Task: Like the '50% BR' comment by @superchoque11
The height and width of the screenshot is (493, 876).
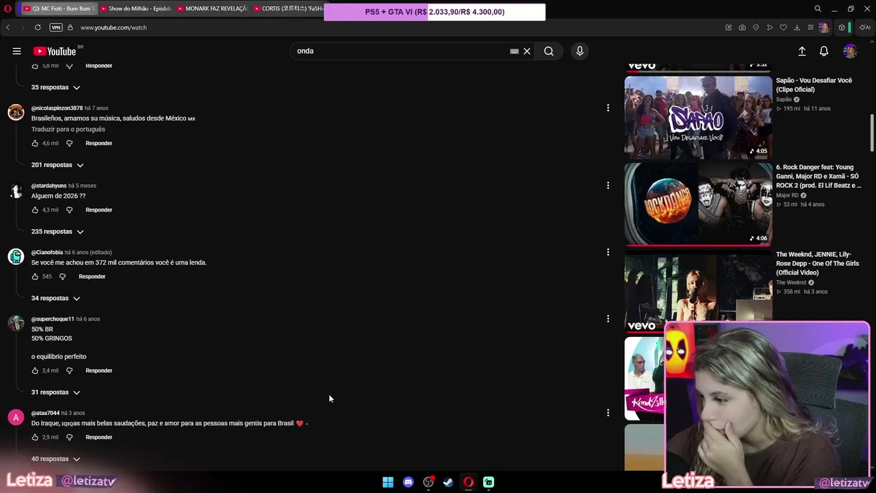Action: coord(35,370)
